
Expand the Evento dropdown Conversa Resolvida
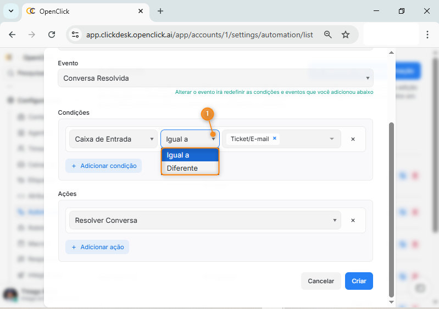(215, 78)
